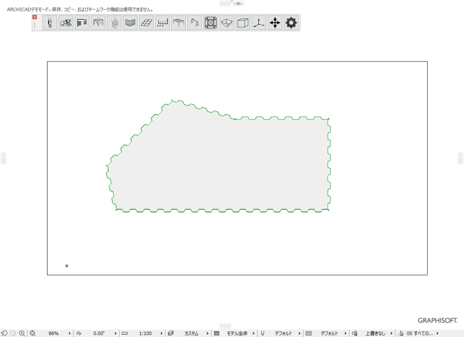Expand the カスタム layer combination list
464x337 pixels.
(x=208, y=333)
